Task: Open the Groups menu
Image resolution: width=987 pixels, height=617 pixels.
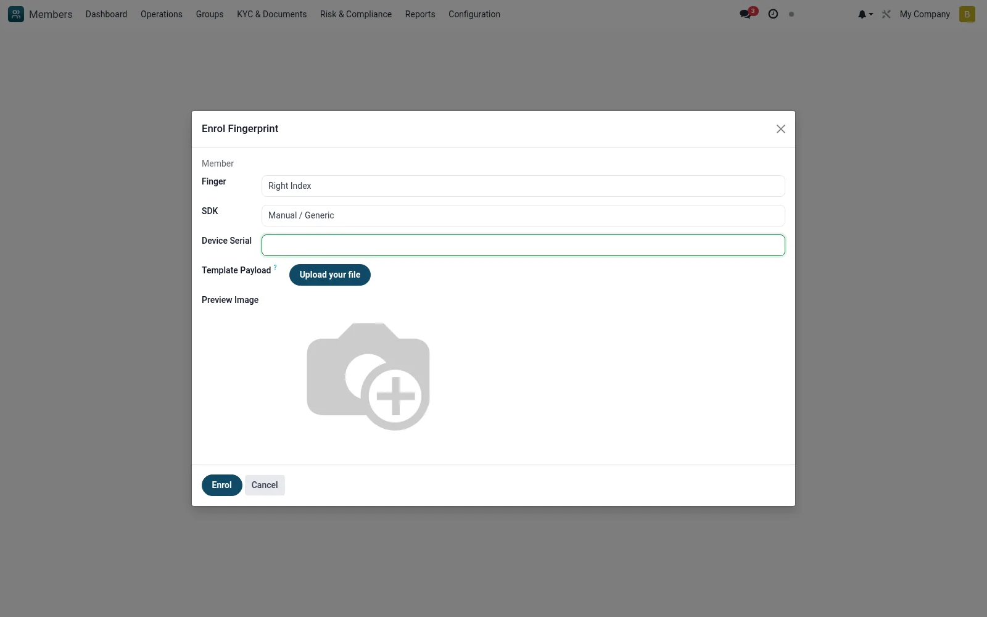Action: pyautogui.click(x=210, y=14)
